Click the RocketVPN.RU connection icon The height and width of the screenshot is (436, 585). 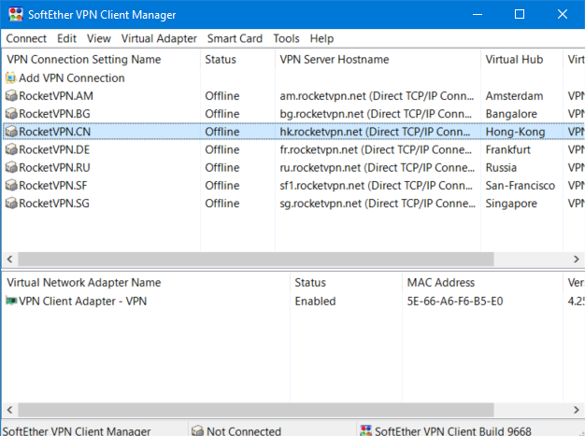(x=11, y=167)
